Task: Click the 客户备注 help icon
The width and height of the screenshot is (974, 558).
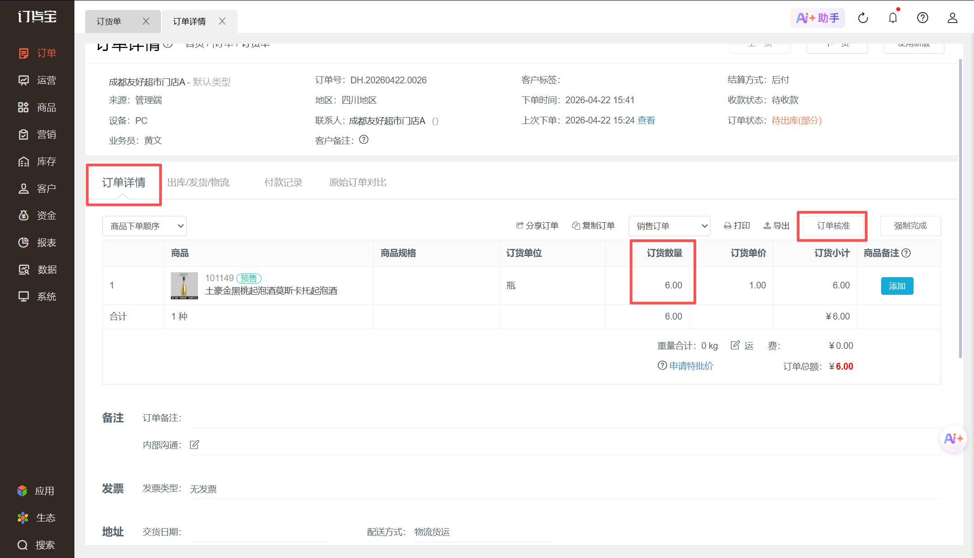Action: pos(364,140)
